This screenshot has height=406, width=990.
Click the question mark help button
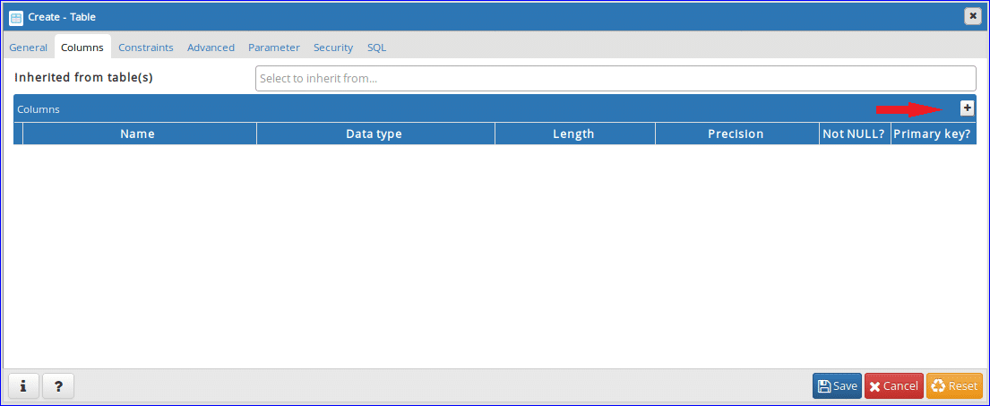pyautogui.click(x=58, y=386)
